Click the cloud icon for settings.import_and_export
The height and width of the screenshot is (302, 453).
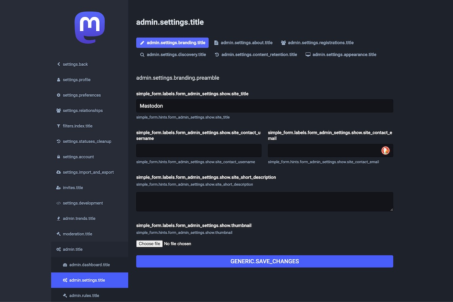(59, 173)
